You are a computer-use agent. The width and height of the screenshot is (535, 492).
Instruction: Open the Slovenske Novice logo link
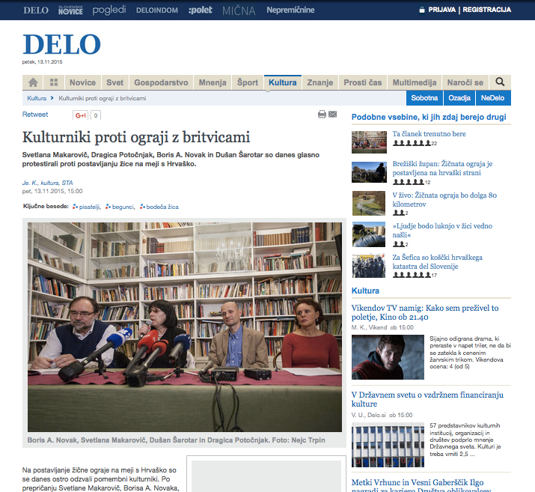click(x=70, y=10)
